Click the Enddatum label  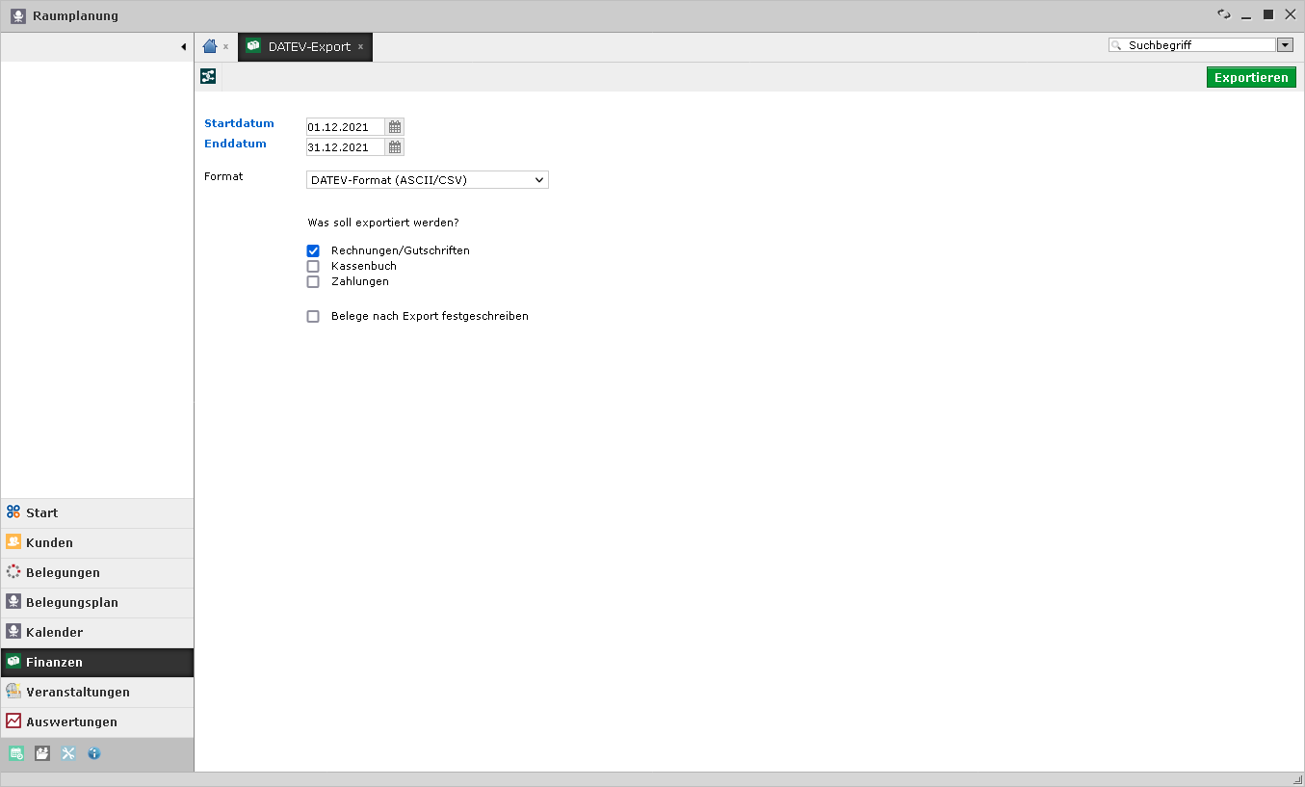tap(235, 144)
